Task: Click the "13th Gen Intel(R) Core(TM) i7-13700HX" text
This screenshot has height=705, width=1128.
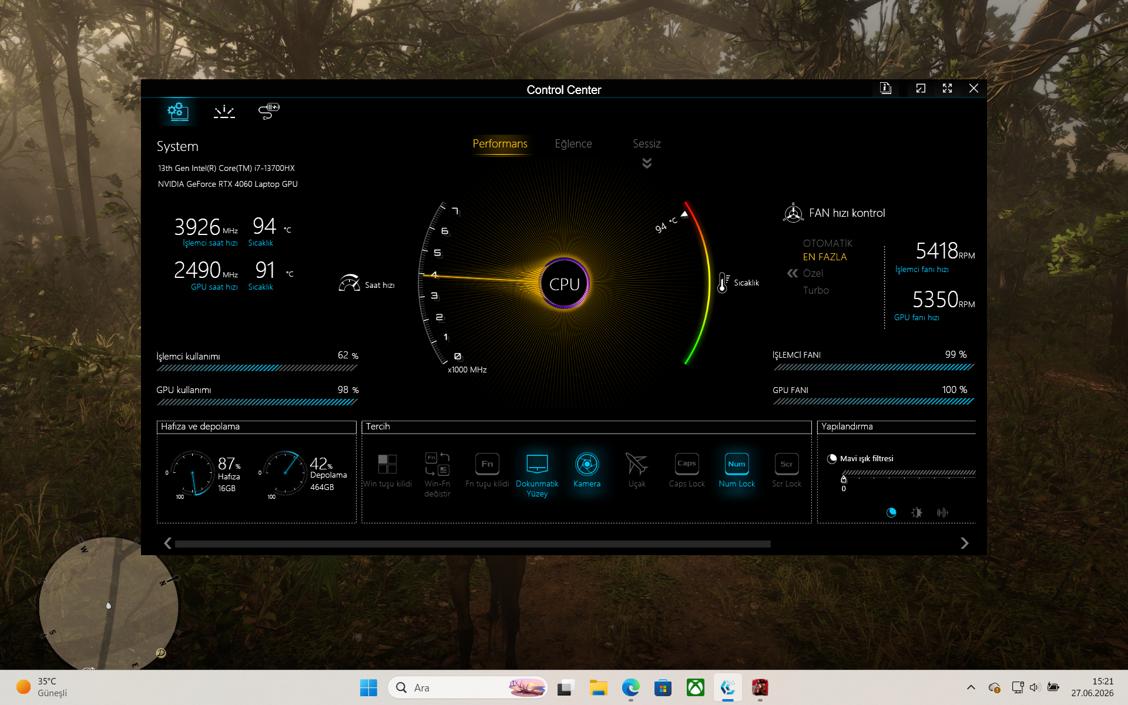Action: 226,168
